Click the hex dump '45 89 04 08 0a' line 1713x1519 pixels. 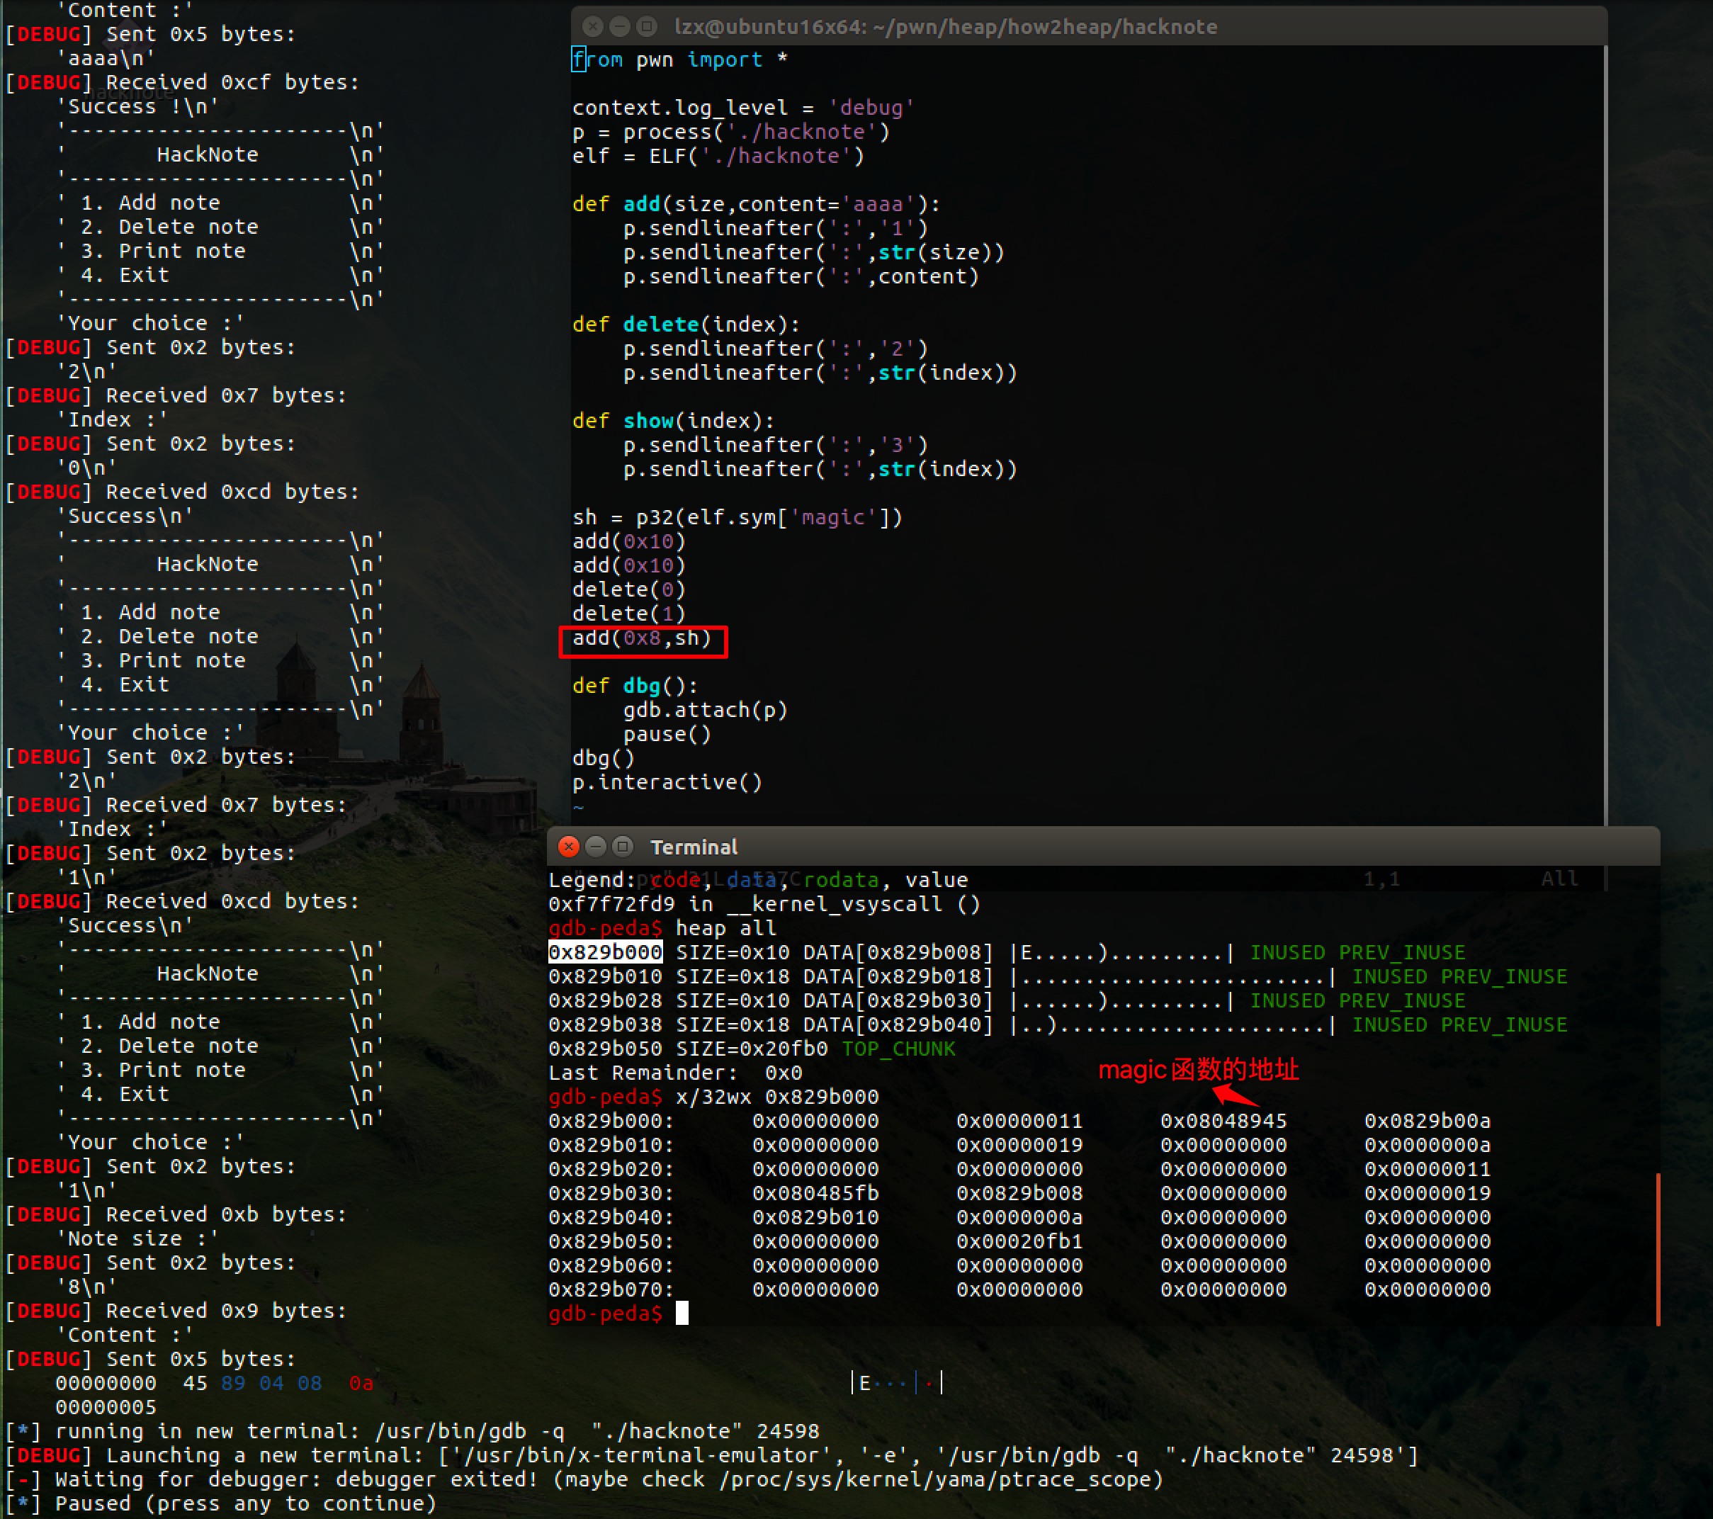point(215,1383)
